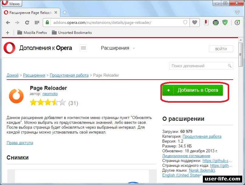Click the Page Reloader title heading

[x=48, y=88]
